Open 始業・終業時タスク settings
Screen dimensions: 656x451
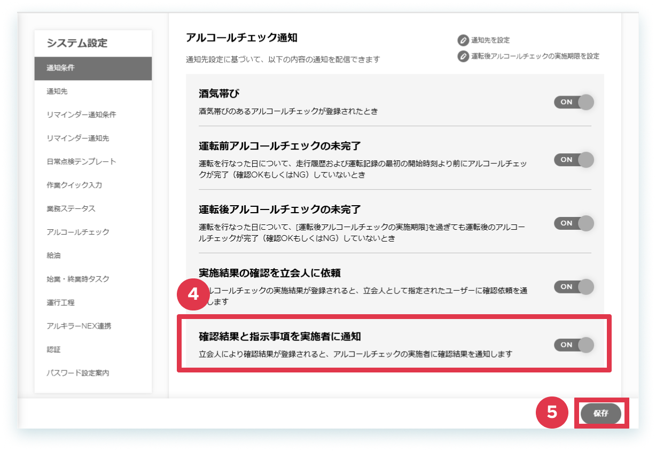(93, 279)
